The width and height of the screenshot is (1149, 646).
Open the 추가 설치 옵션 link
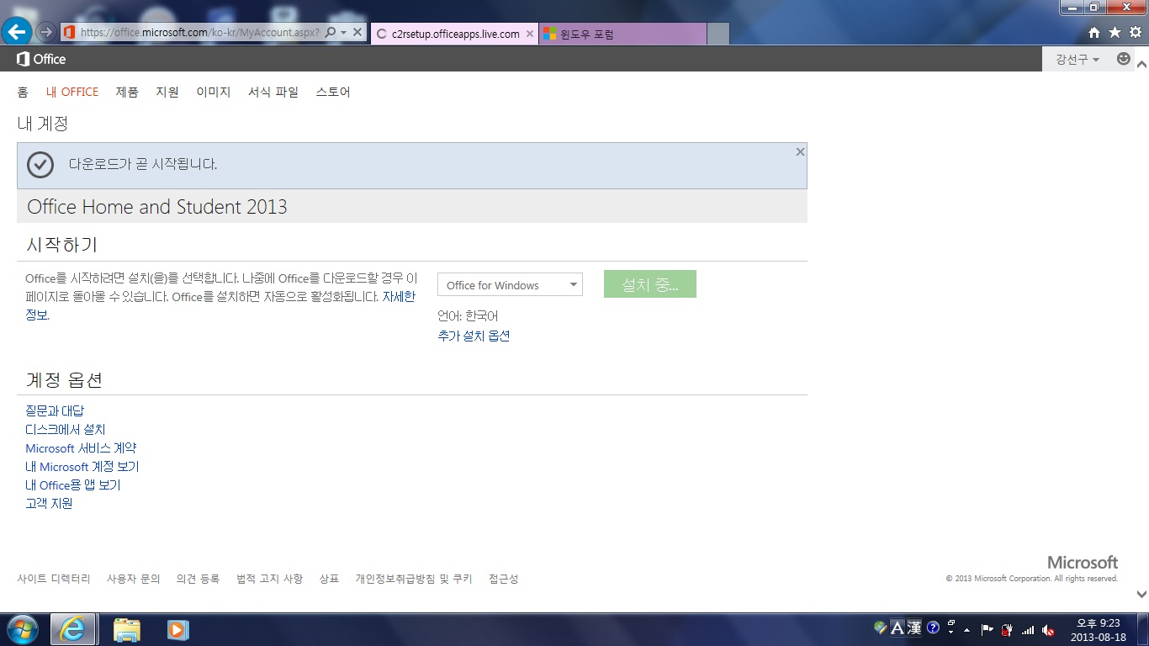tap(474, 336)
